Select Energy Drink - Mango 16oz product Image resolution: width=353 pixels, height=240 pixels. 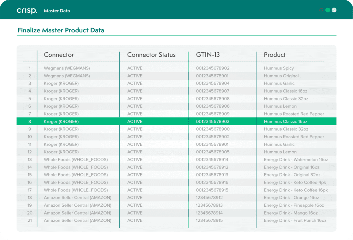291,213
